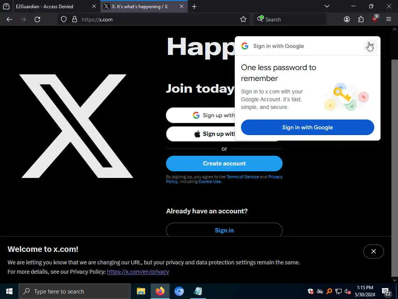
Task: Click the Create account button
Action: (x=224, y=164)
